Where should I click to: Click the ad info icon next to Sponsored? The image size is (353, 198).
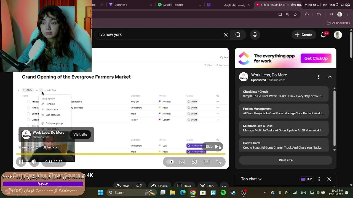pos(37,147)
